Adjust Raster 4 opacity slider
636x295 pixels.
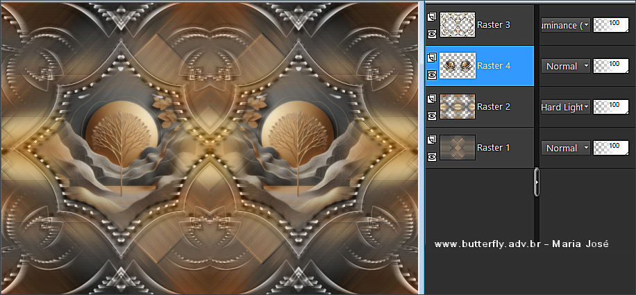(611, 66)
